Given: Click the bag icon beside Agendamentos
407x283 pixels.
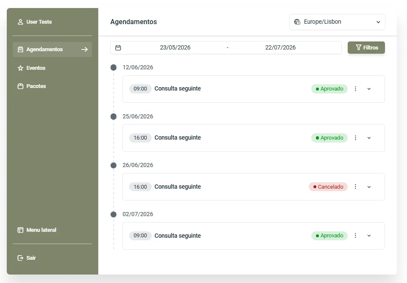Looking at the screenshot, I should 20,49.
